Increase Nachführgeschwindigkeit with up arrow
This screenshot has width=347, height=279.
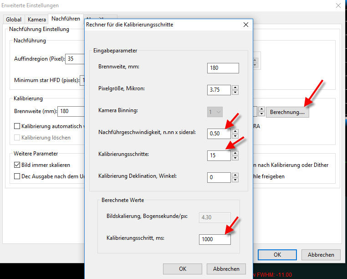235,131
